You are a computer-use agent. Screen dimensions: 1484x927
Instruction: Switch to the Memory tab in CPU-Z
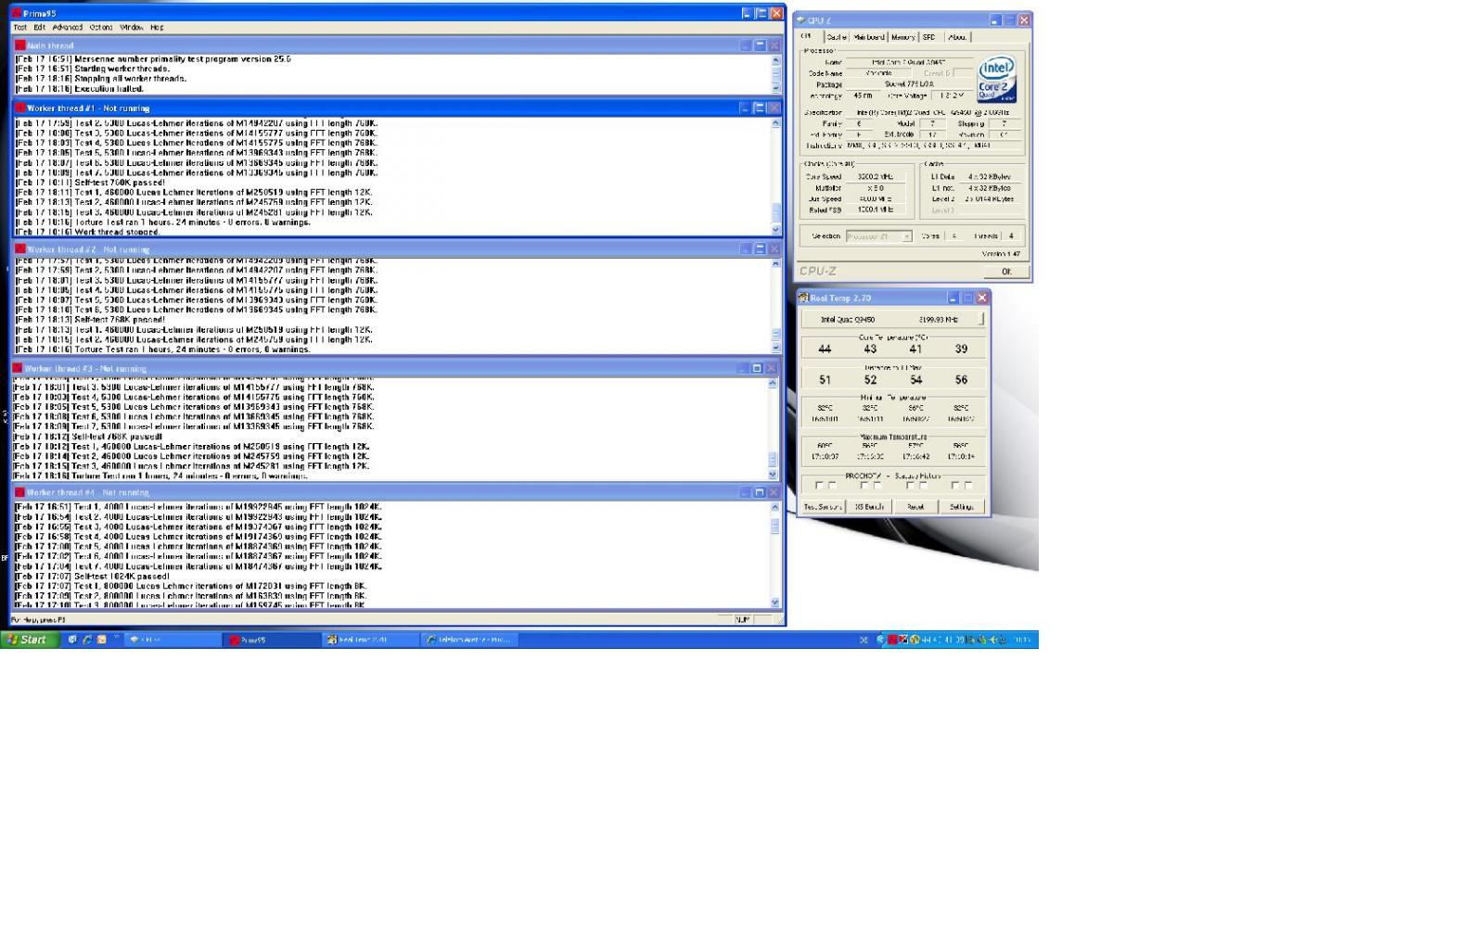[x=902, y=37]
